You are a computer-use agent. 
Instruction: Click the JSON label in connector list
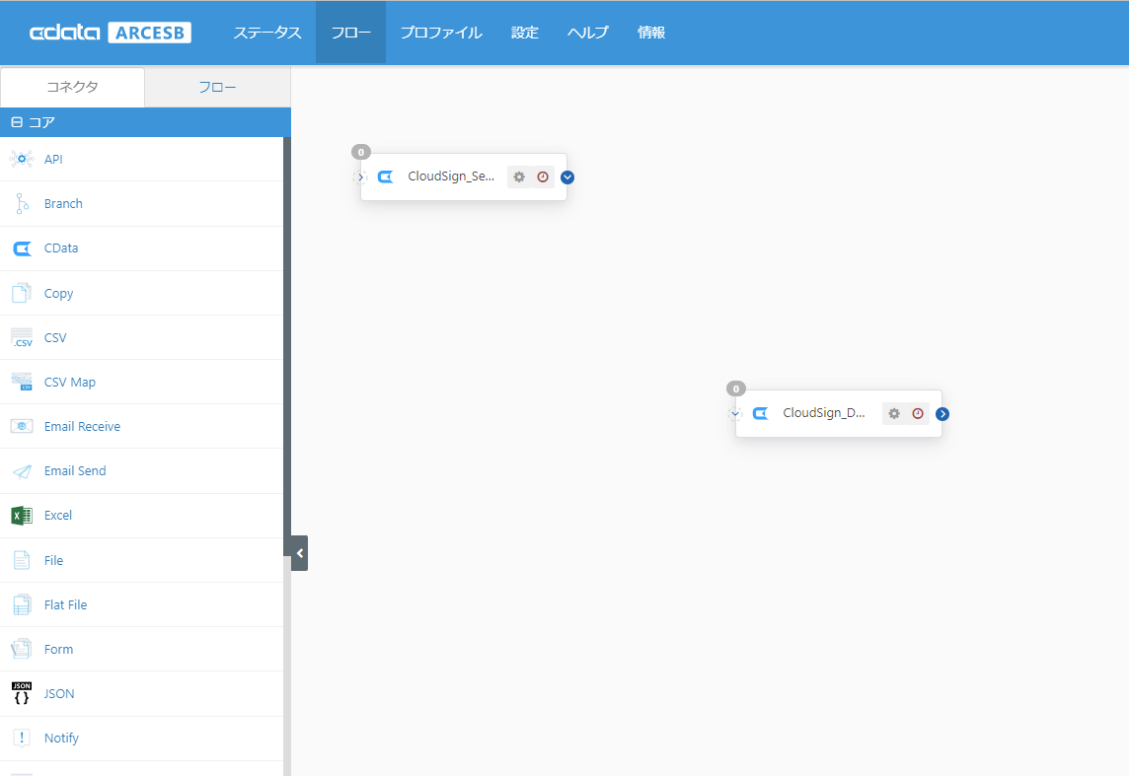click(59, 693)
